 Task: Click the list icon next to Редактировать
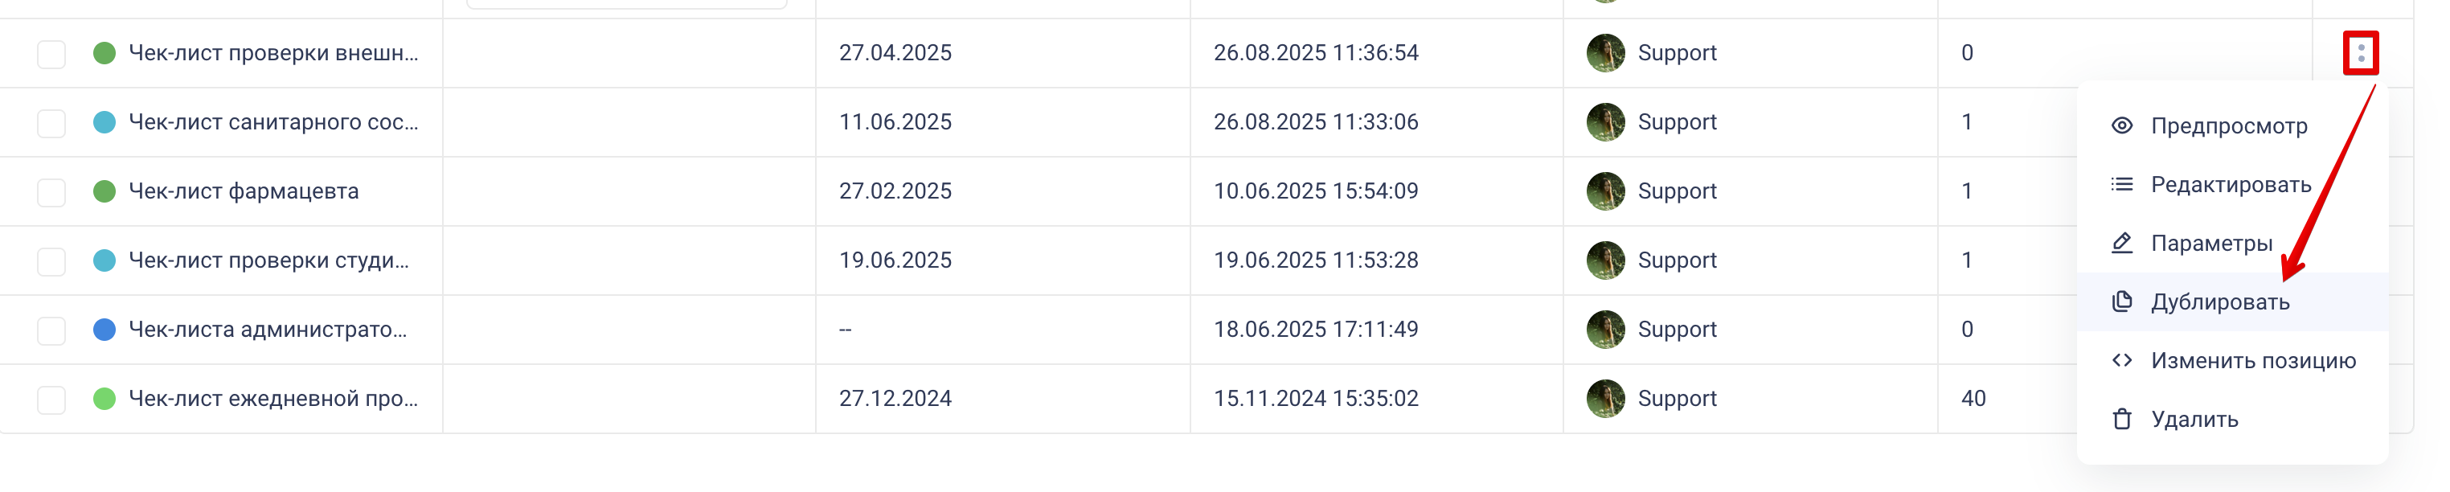pyautogui.click(x=2121, y=185)
